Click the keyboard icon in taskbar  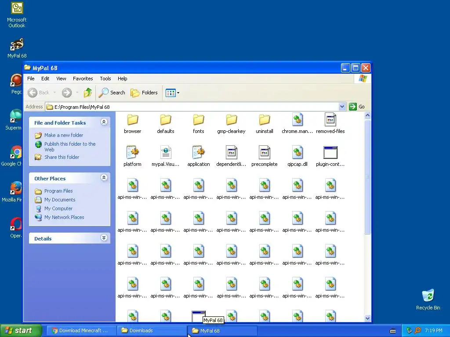[393, 331]
